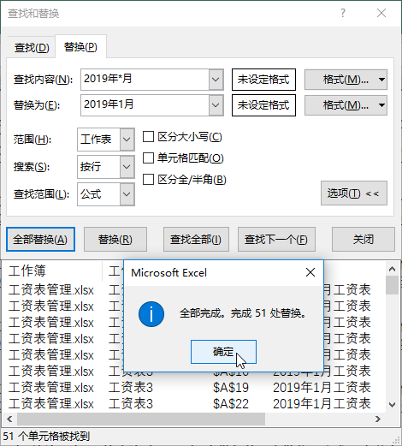The height and width of the screenshot is (446, 402).
Task: Click the horizontal scrollbar thumb
Action: pyautogui.click(x=141, y=419)
